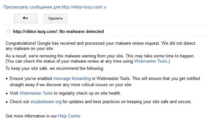208x124 pixels.
Task: Click the » chevron after viktor-tsoy.com link
Action: tap(105, 7)
